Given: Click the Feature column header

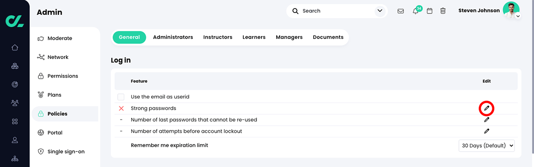Looking at the screenshot, I should coord(139,81).
